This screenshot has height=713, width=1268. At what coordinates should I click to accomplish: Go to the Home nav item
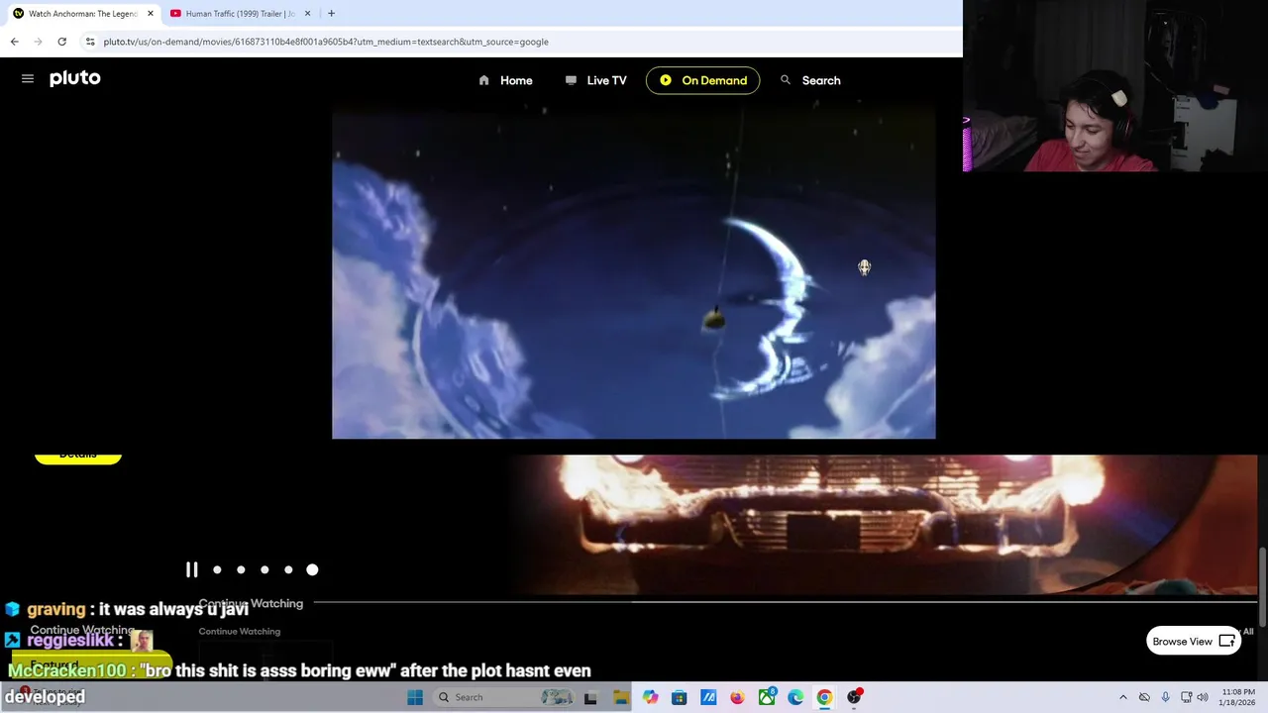(505, 80)
